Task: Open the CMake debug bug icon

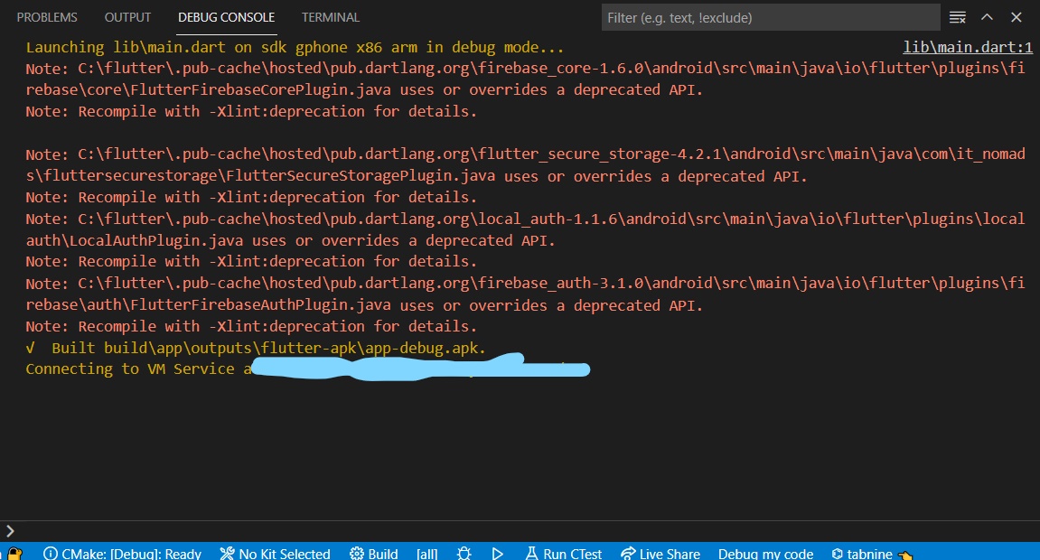Action: point(464,553)
